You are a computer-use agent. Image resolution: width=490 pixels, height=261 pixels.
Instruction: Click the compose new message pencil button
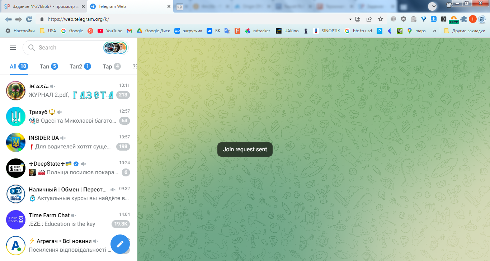click(120, 244)
